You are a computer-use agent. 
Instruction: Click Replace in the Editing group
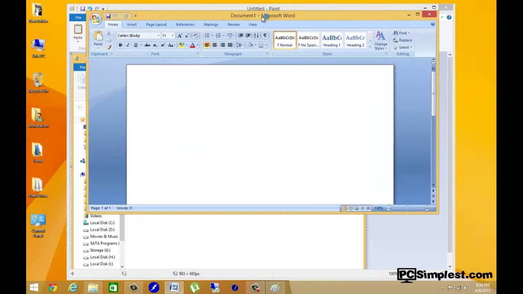(x=402, y=40)
